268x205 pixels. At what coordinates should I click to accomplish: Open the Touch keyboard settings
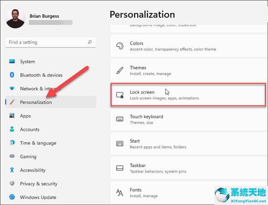187,119
